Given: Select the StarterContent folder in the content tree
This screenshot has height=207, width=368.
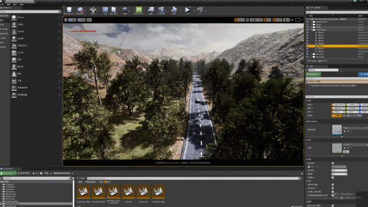Looking at the screenshot, I should click(x=12, y=201).
